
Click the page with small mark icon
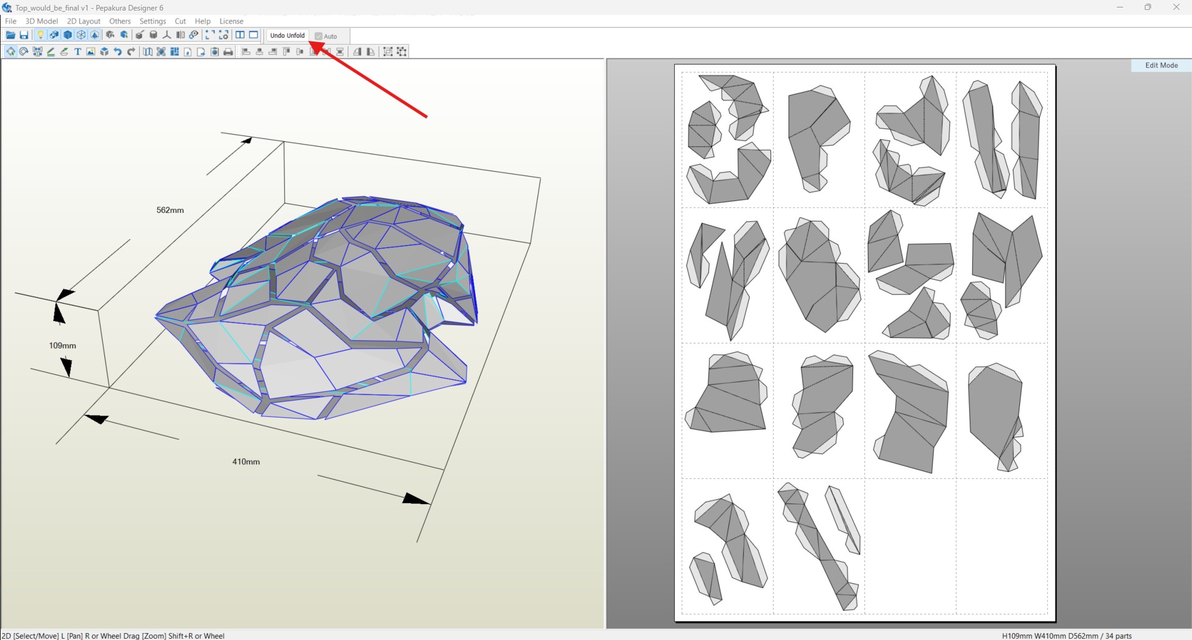click(187, 51)
